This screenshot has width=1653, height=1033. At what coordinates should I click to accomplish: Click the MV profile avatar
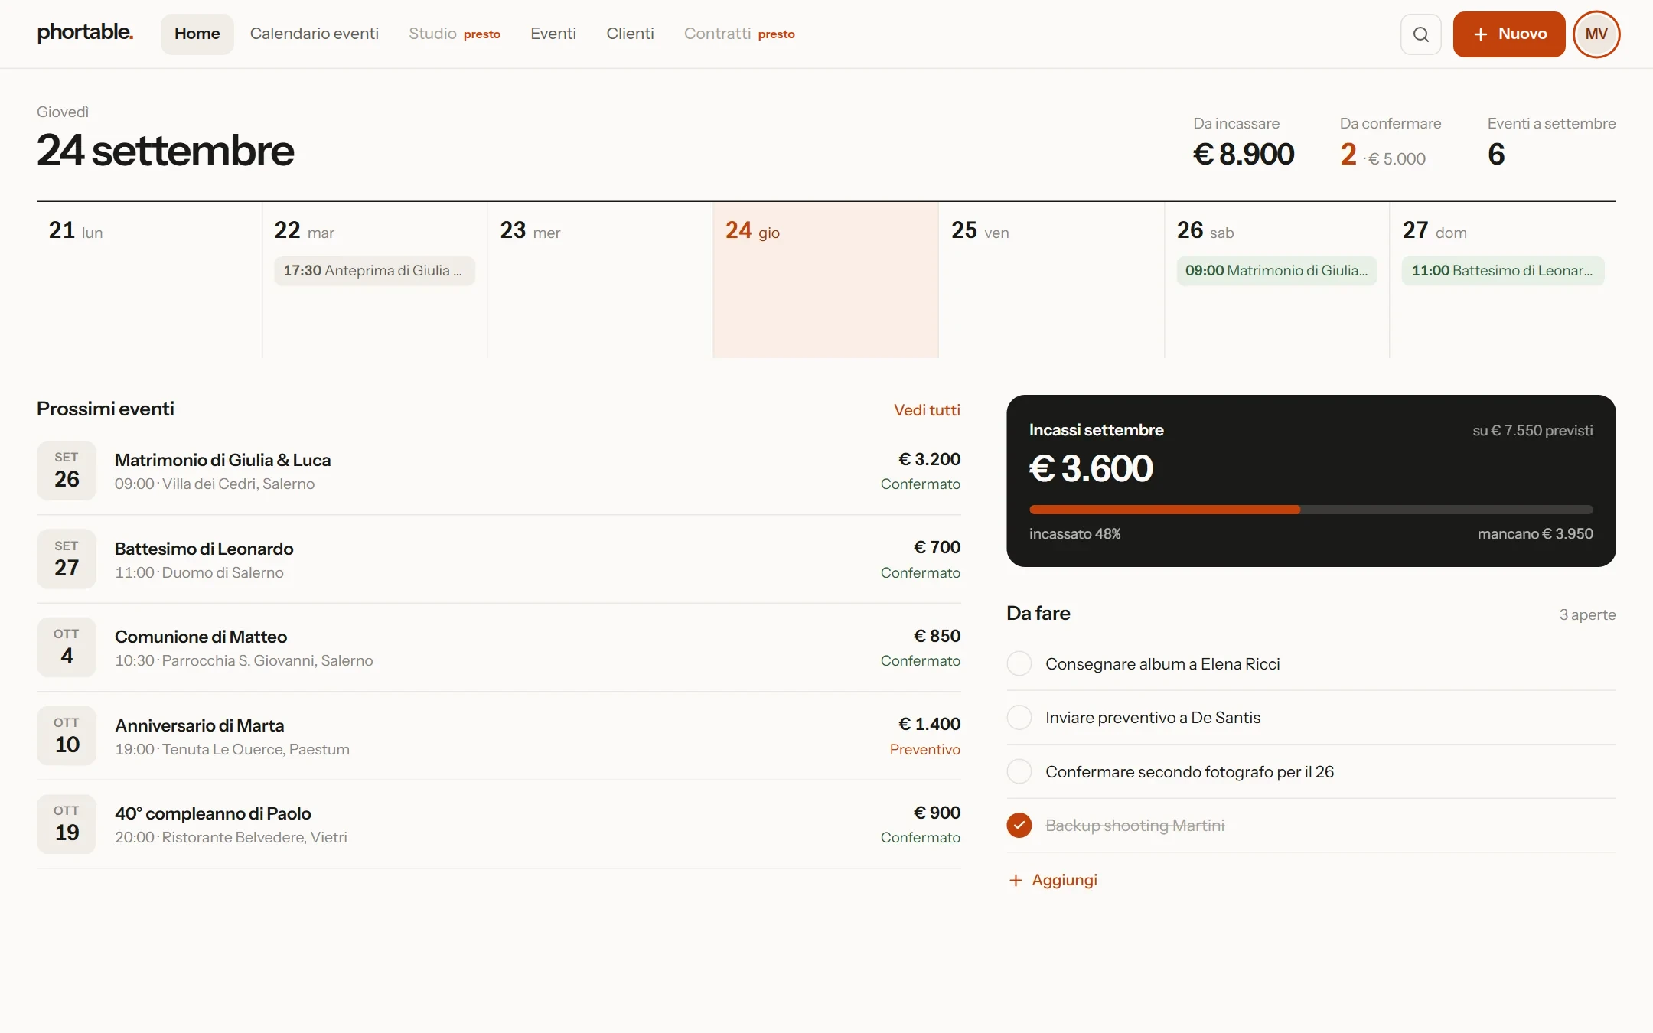click(x=1596, y=34)
